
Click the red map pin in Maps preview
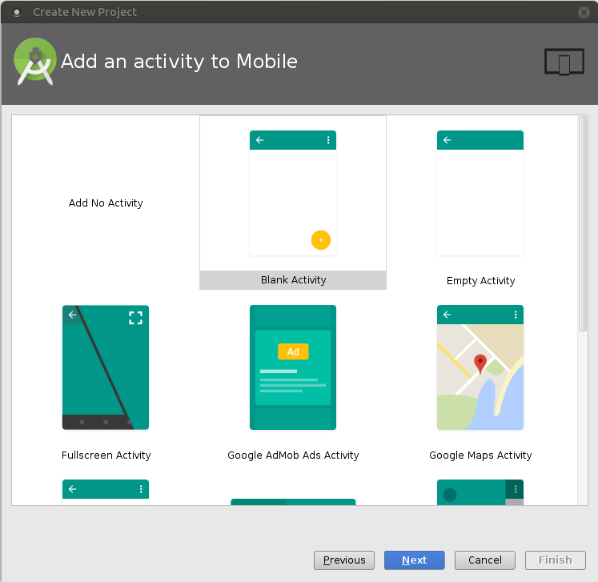point(480,363)
